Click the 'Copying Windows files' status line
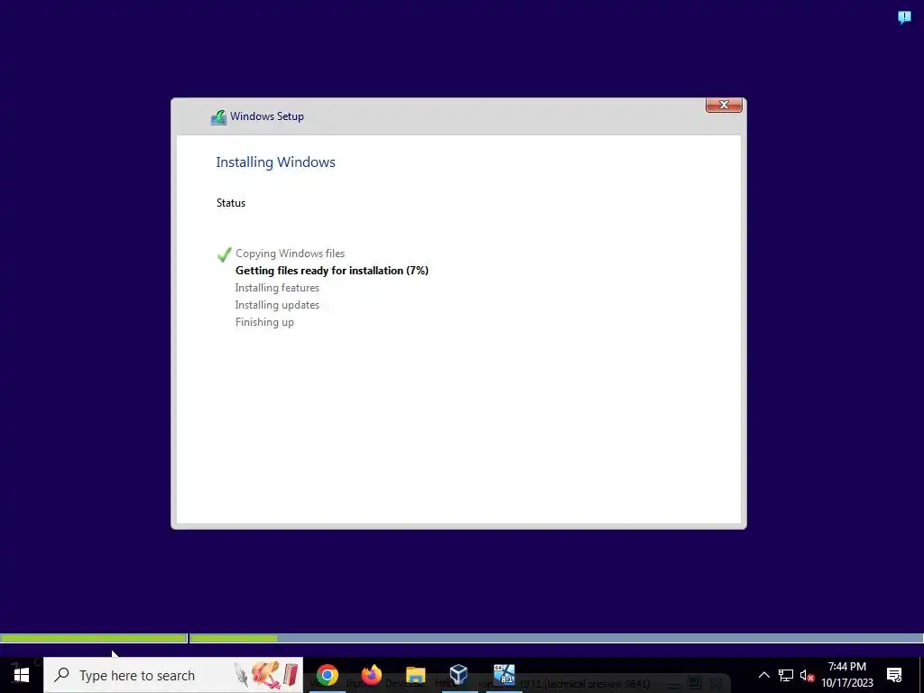Viewport: 924px width, 693px height. (290, 254)
